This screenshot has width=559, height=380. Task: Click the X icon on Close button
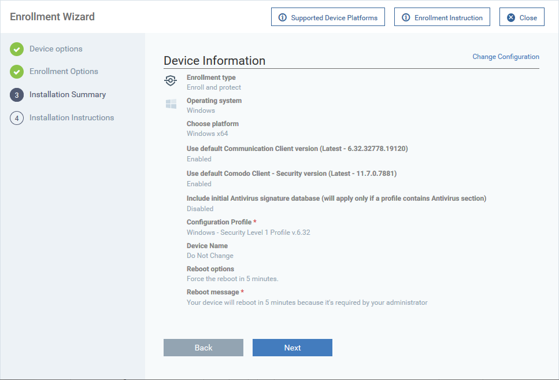tap(511, 17)
